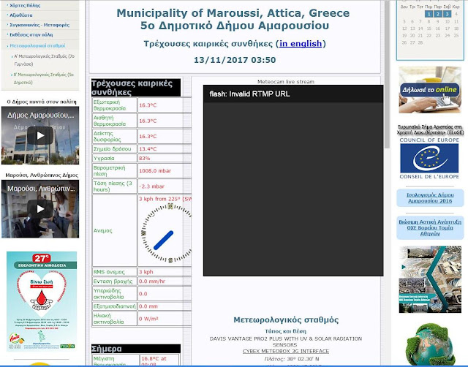
Task: Click the urban development aerial photo banner
Action: click(430, 279)
